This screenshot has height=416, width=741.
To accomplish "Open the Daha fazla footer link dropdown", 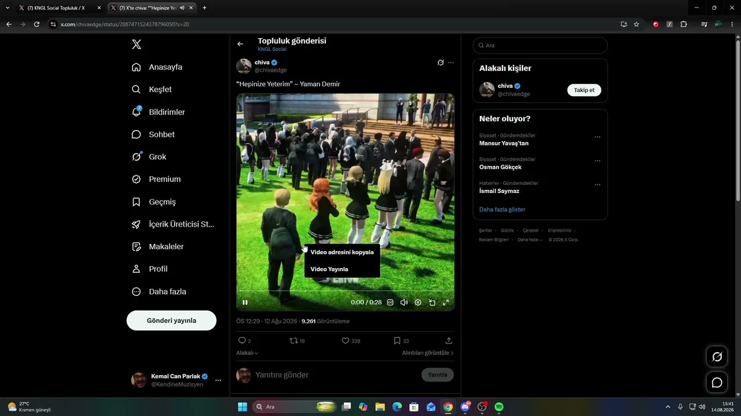I will pos(530,240).
